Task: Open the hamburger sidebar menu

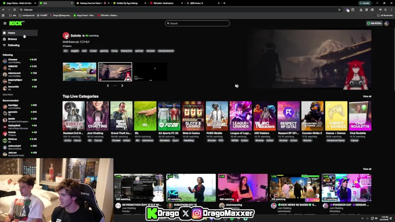Action: [x=5, y=23]
